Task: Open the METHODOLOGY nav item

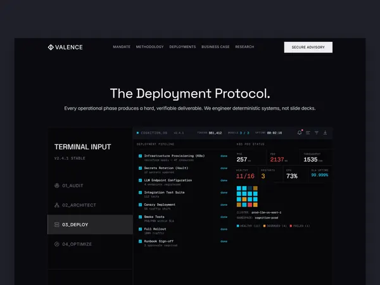Action: point(149,47)
